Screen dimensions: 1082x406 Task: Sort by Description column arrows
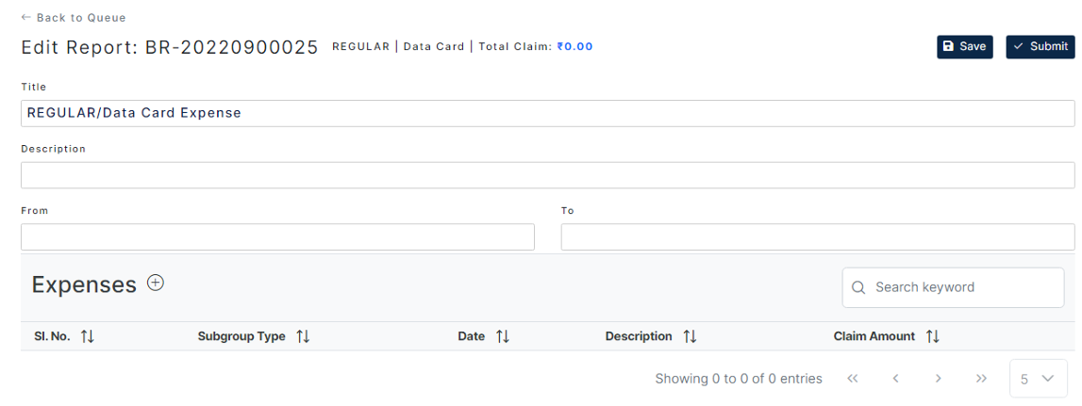[x=691, y=336]
